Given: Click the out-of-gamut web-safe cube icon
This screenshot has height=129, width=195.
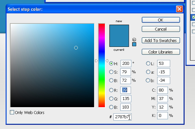Looking at the screenshot, I should (134, 39).
